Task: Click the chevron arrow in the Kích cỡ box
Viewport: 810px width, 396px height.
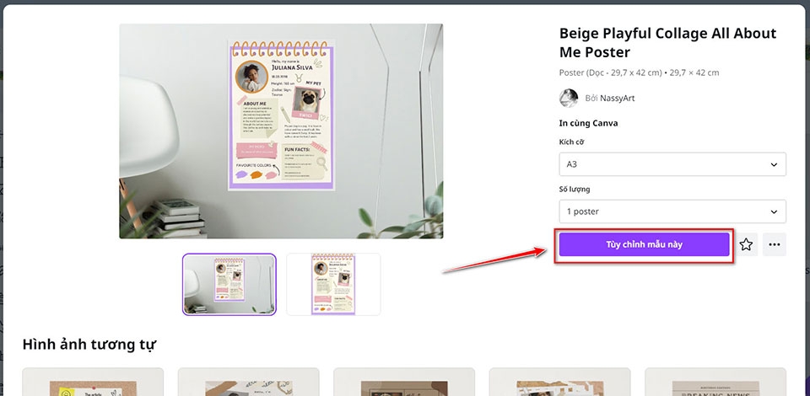Action: pos(774,165)
